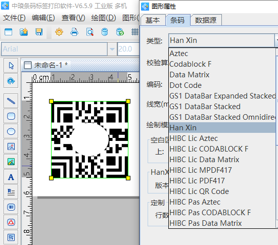The height and width of the screenshot is (245, 278).
Task: Open the 查看(V) menu
Action: click(73, 18)
